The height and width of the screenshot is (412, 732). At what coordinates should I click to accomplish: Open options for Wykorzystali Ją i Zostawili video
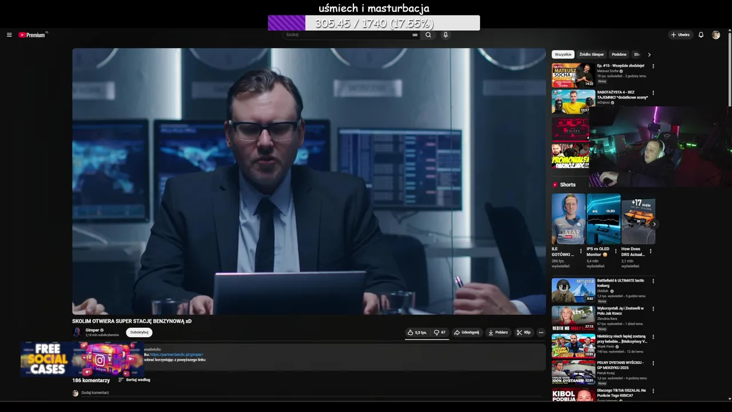[x=653, y=309]
